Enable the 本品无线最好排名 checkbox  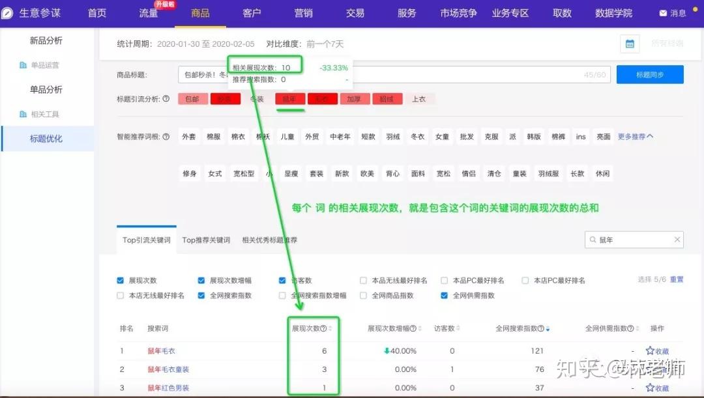363,281
